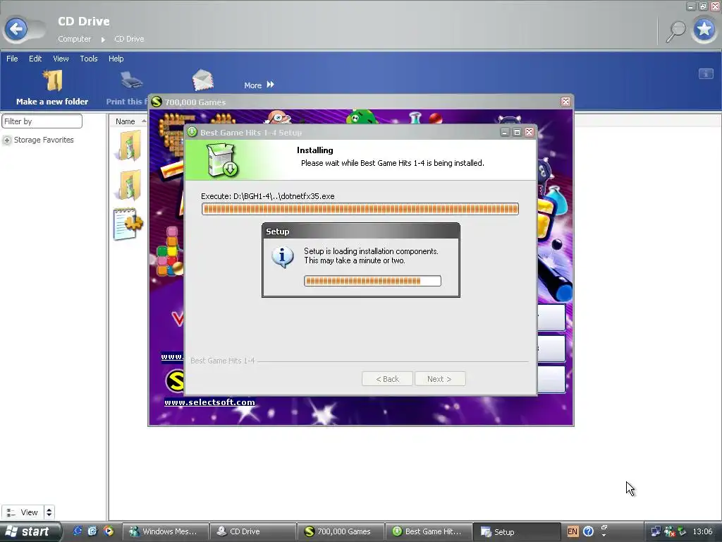Click the Messenger tray icon with red x
This screenshot has width=722, height=542.
[x=669, y=531]
